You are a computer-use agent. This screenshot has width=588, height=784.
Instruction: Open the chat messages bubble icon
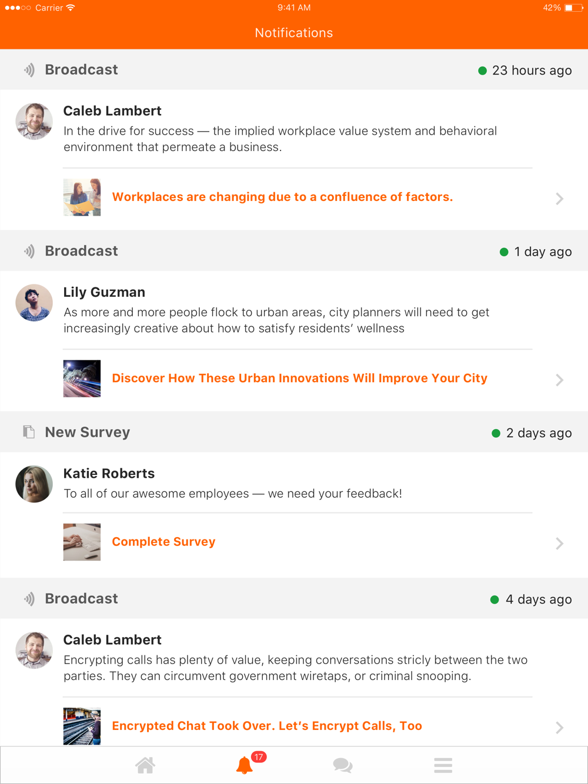343,765
